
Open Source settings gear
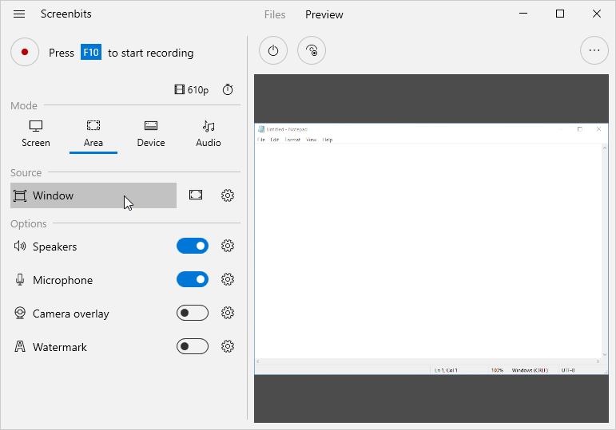click(228, 195)
